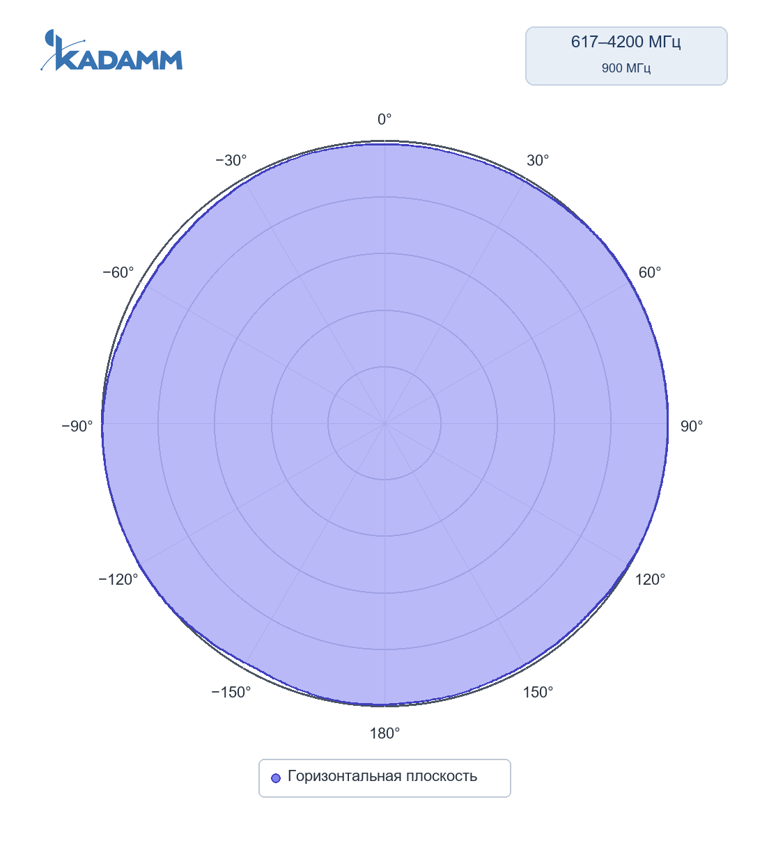Click the −30° angle label

(231, 161)
